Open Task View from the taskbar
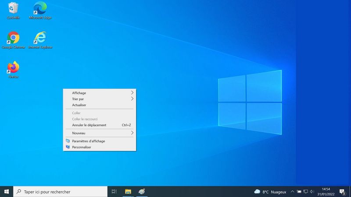Image resolution: width=351 pixels, height=197 pixels. [x=114, y=192]
